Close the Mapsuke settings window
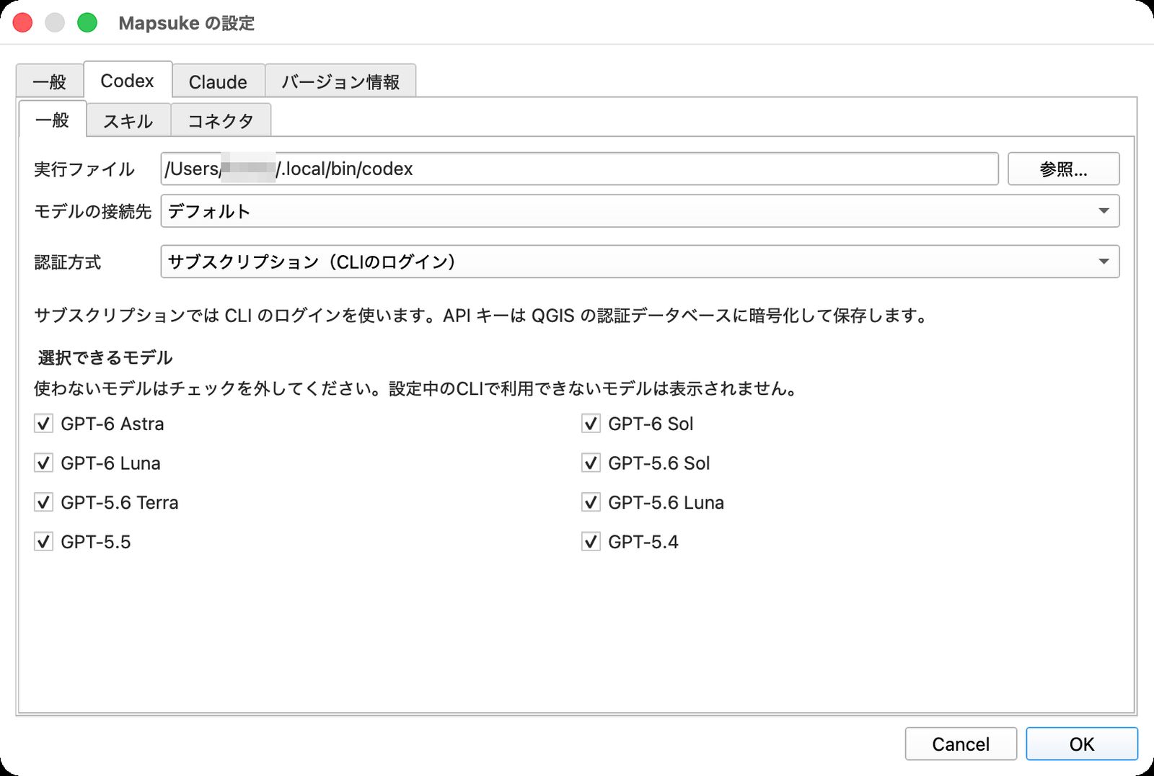The image size is (1154, 776). tap(23, 22)
